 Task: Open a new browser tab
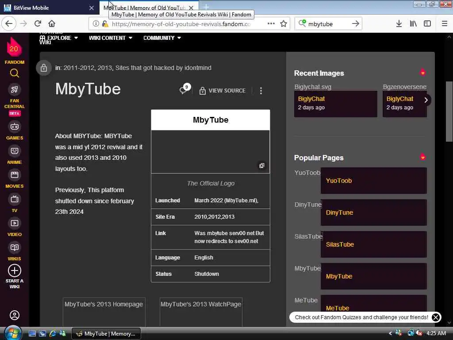pyautogui.click(x=206, y=7)
